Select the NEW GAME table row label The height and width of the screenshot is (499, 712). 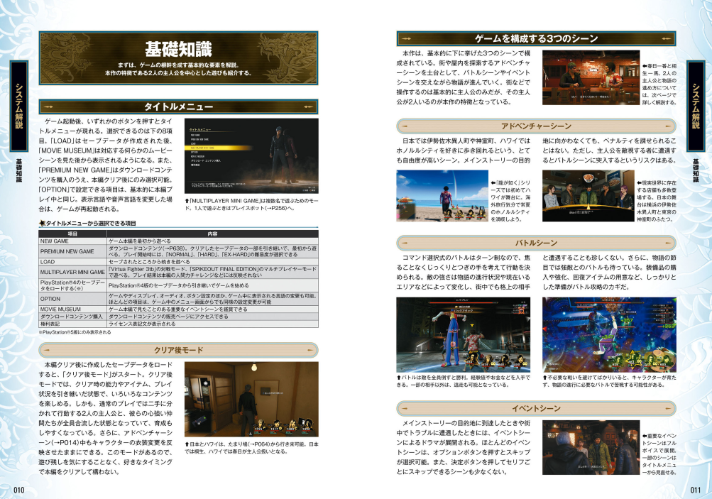[55, 241]
